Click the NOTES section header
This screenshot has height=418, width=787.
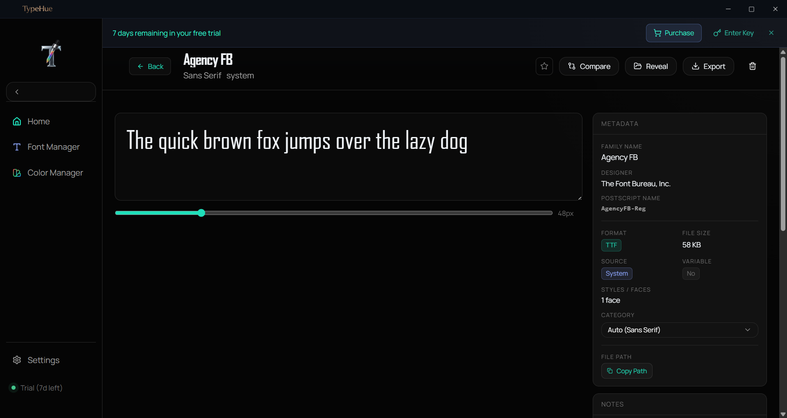point(612,404)
